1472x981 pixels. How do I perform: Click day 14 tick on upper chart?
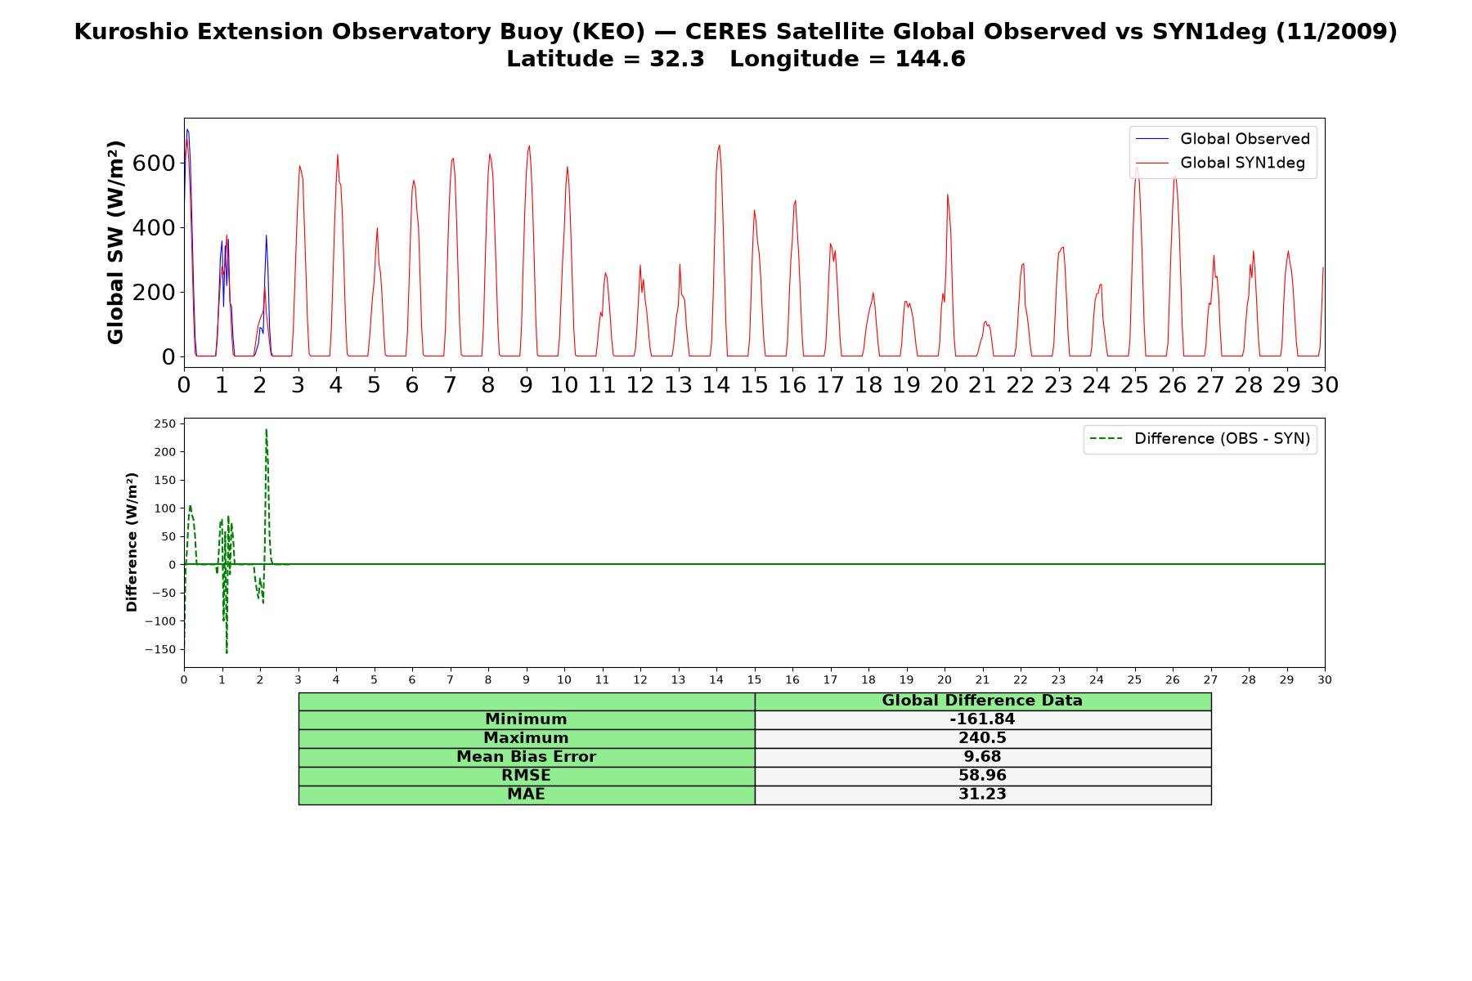click(x=716, y=385)
